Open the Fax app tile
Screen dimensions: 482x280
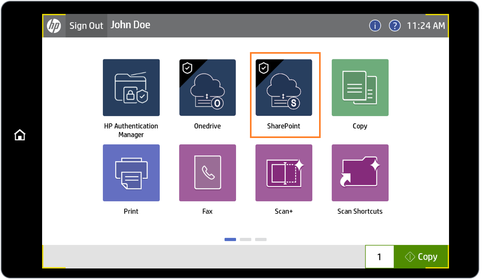(207, 173)
